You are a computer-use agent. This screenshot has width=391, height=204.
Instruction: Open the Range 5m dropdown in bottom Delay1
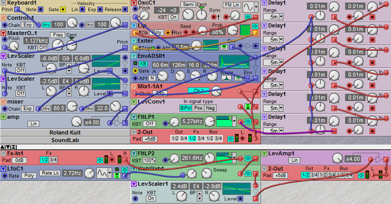tap(281, 131)
